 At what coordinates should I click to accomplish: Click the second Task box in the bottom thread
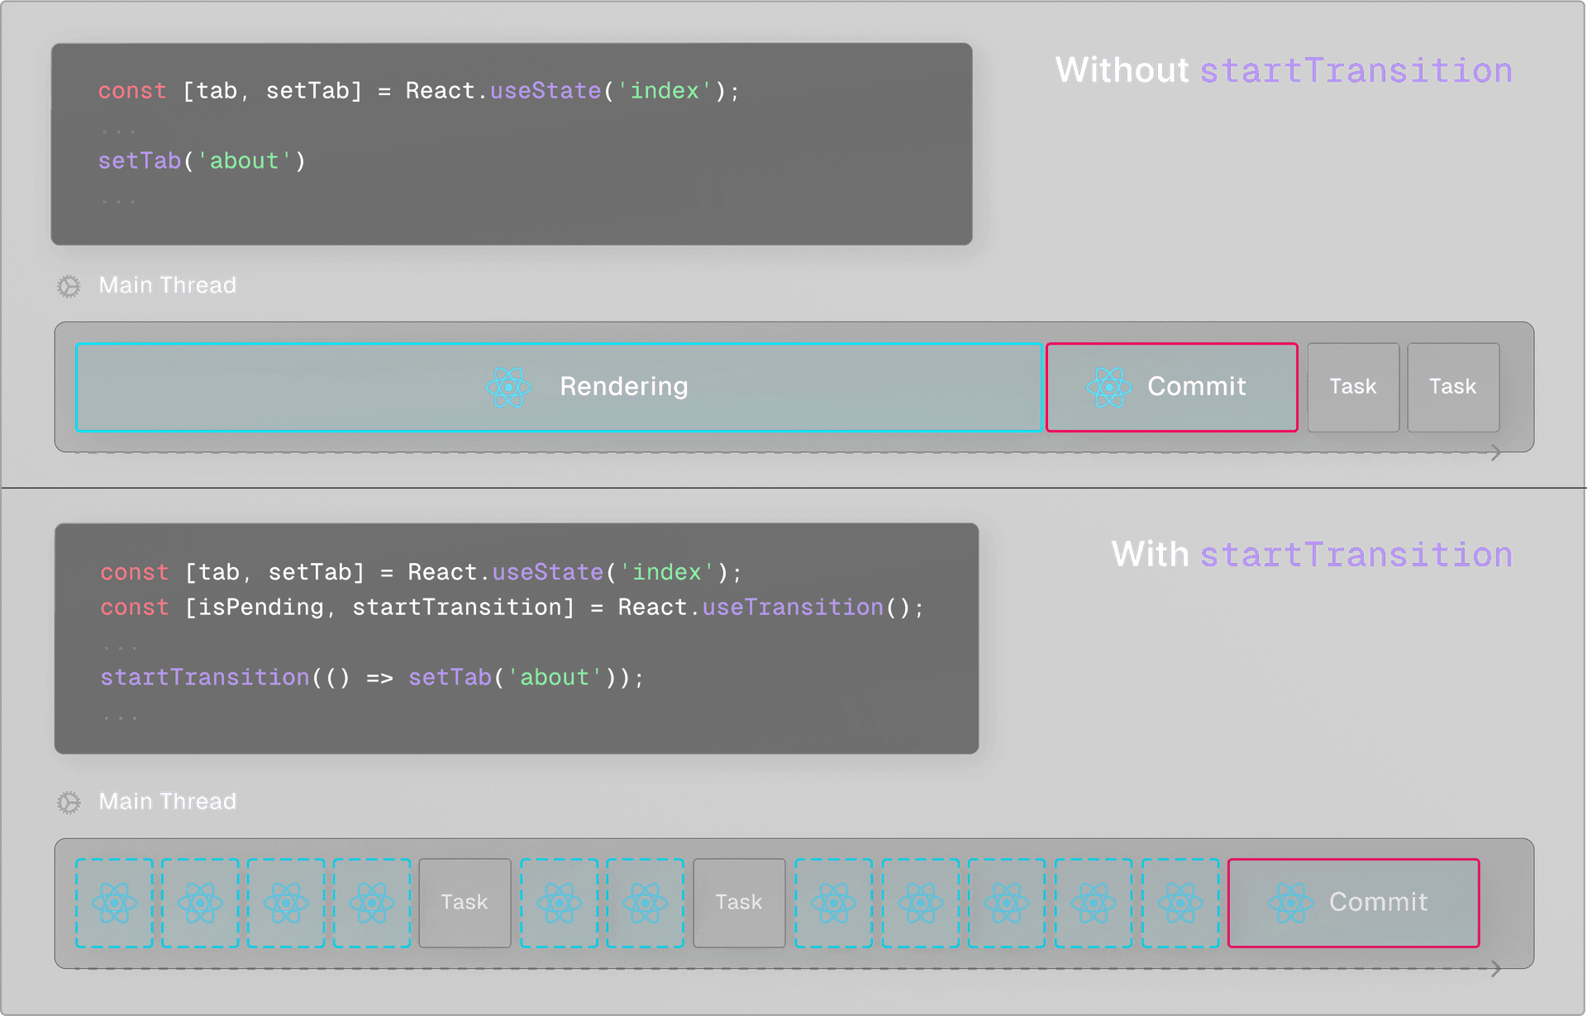739,903
